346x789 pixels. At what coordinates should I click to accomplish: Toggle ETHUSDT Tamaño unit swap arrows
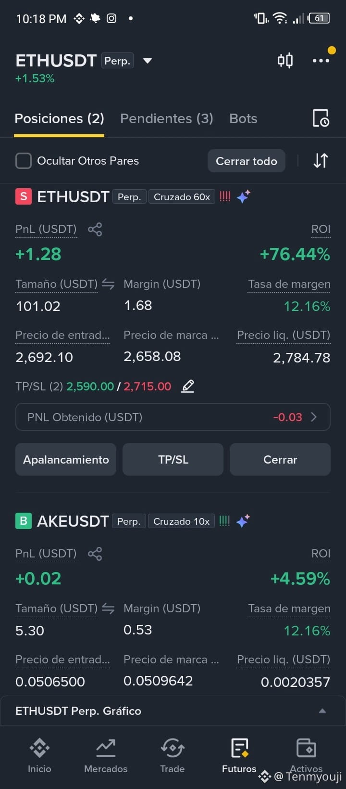[108, 285]
